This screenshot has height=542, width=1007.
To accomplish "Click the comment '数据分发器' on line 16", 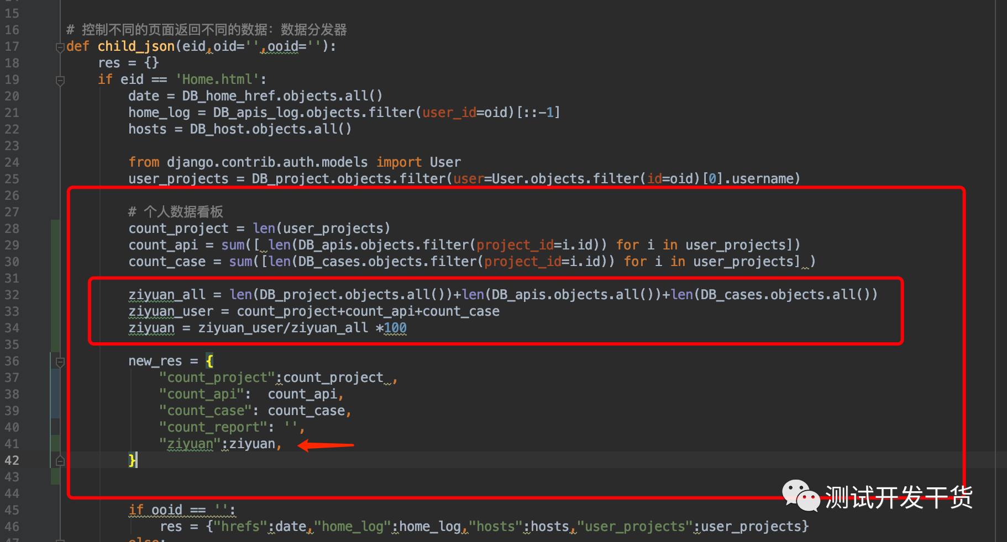I will coord(314,30).
